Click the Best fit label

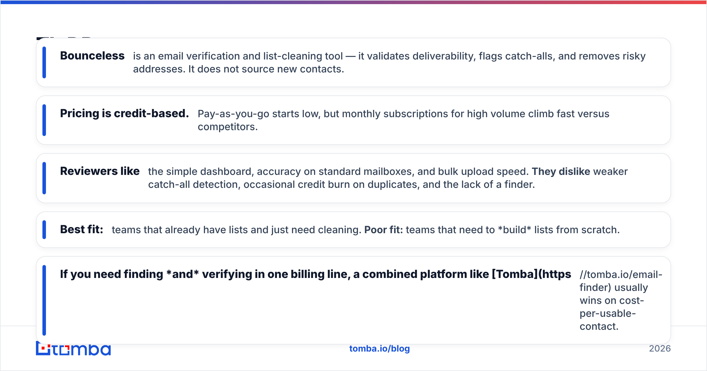pos(82,229)
